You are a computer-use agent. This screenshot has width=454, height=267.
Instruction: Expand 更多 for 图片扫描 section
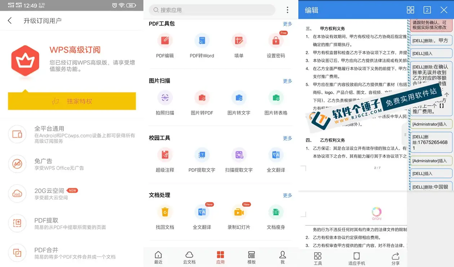coord(287,81)
